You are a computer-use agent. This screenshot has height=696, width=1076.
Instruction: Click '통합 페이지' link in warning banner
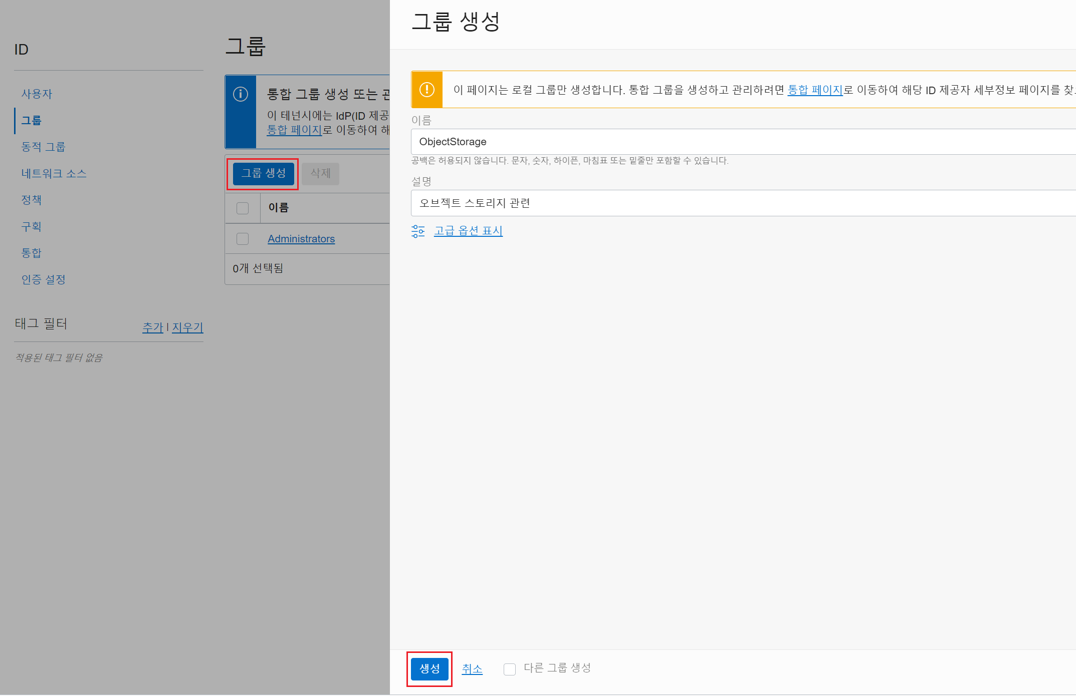[815, 90]
